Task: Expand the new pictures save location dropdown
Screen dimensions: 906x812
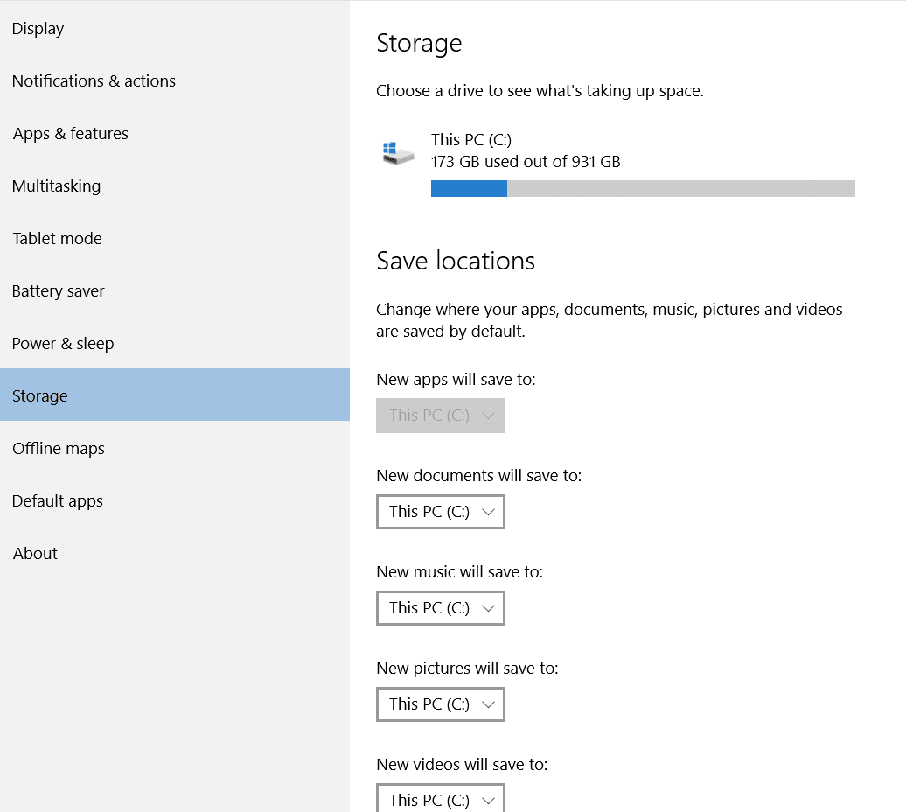Action: tap(441, 704)
